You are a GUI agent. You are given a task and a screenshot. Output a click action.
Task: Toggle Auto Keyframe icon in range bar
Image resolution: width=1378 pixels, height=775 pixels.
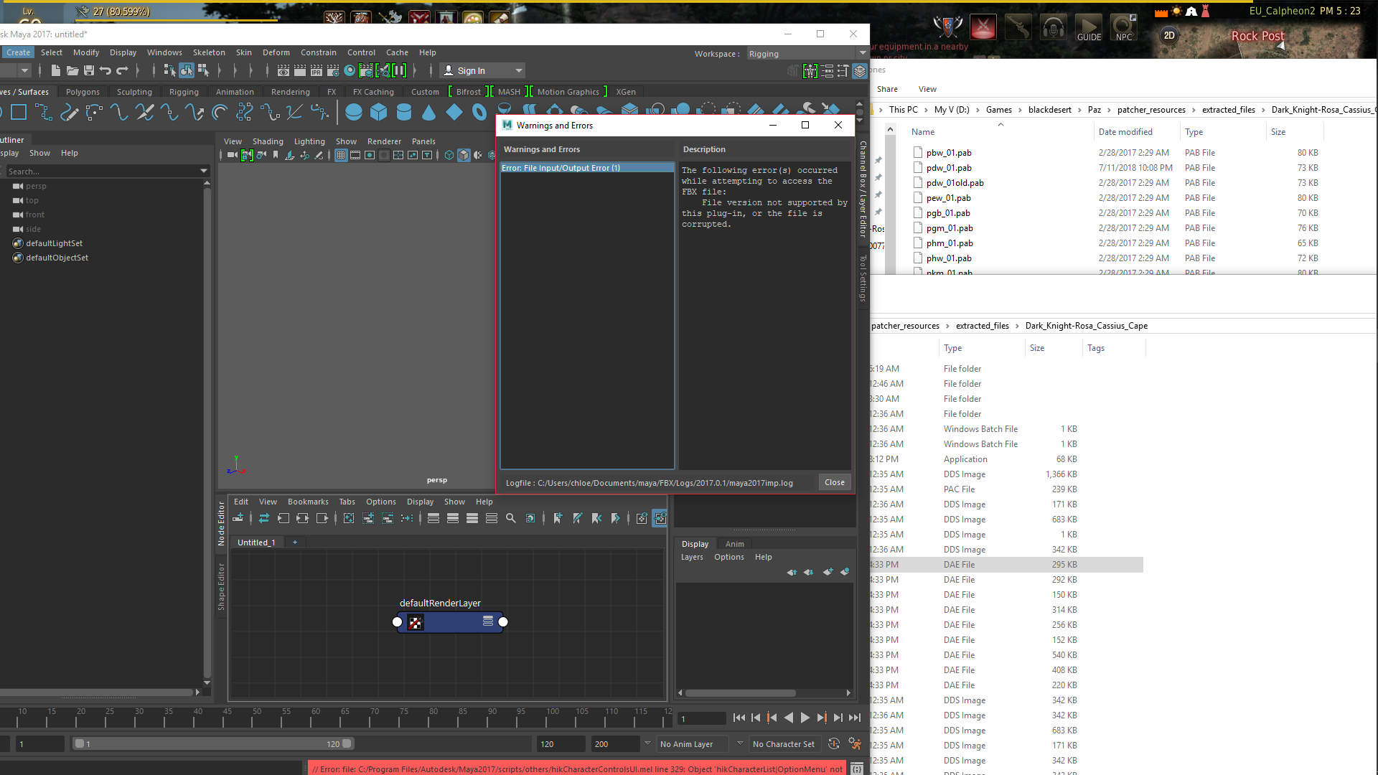833,744
